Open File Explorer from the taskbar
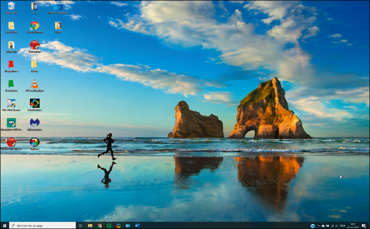Screen dimensions: 370x229 (90, 225)
